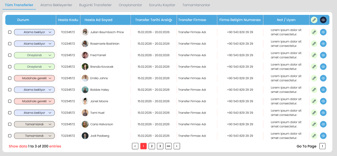Open Carla Halvorson's Tamamlandı status dropdown
The image size is (337, 156).
pyautogui.click(x=34, y=124)
